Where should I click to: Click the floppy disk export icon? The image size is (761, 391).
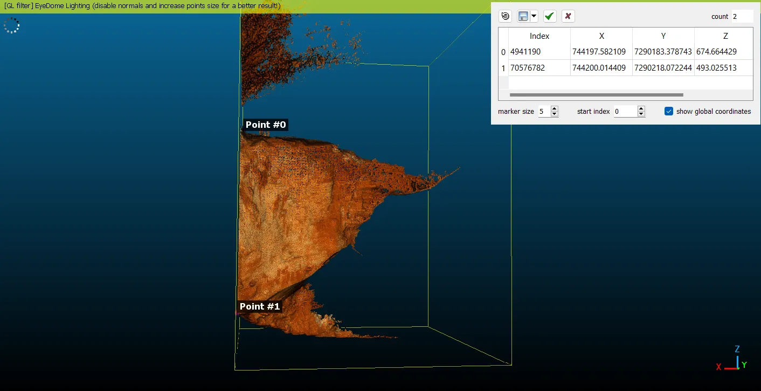[523, 16]
